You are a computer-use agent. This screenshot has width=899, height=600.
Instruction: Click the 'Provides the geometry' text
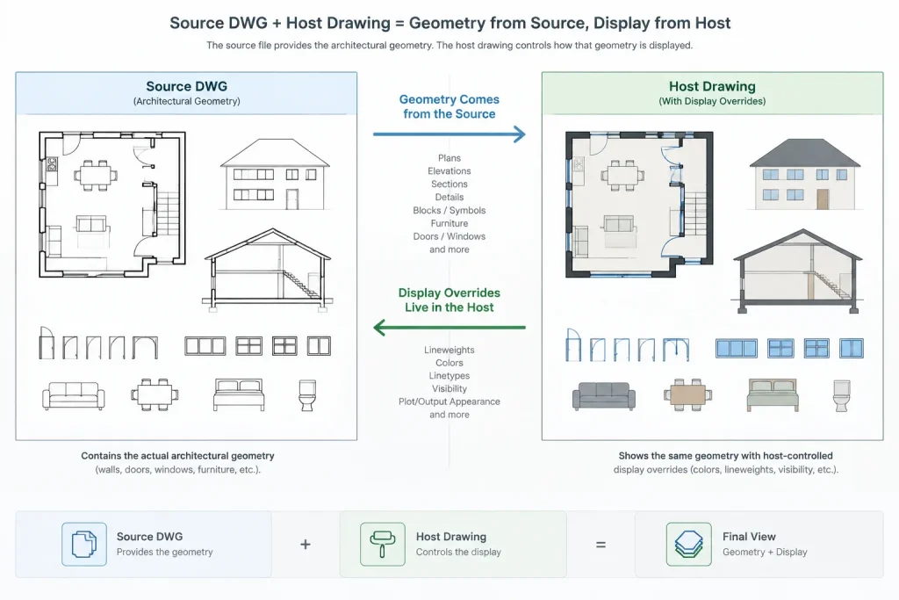(x=164, y=552)
